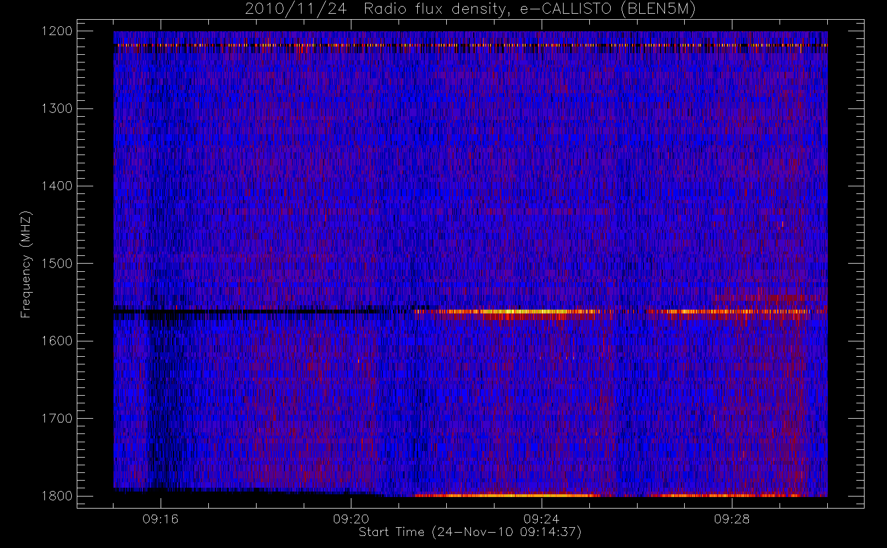Screen dimensions: 887x548
Task: Click the 1300 frequency tick label
Action: [x=56, y=109]
